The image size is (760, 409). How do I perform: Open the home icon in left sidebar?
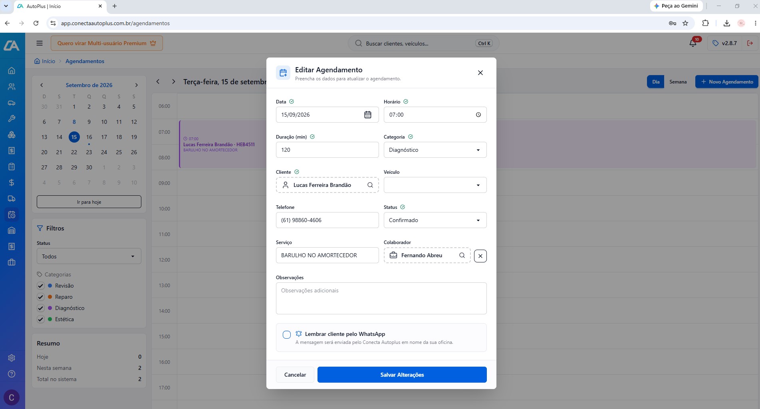point(12,71)
